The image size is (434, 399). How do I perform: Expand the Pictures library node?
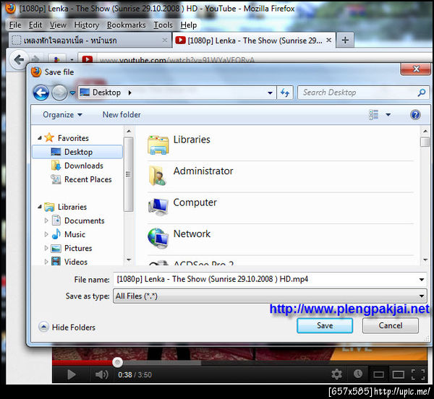[x=46, y=248]
